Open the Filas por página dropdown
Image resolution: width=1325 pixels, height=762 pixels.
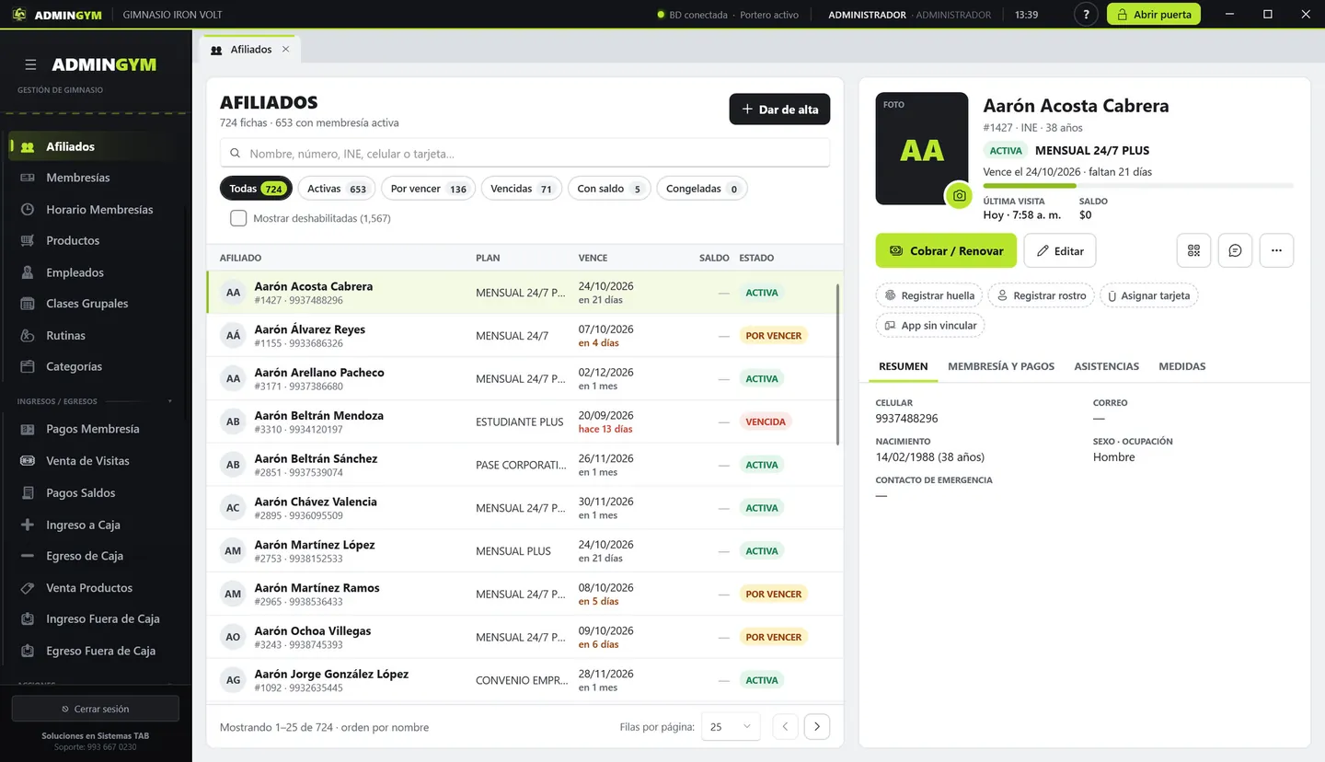point(731,726)
